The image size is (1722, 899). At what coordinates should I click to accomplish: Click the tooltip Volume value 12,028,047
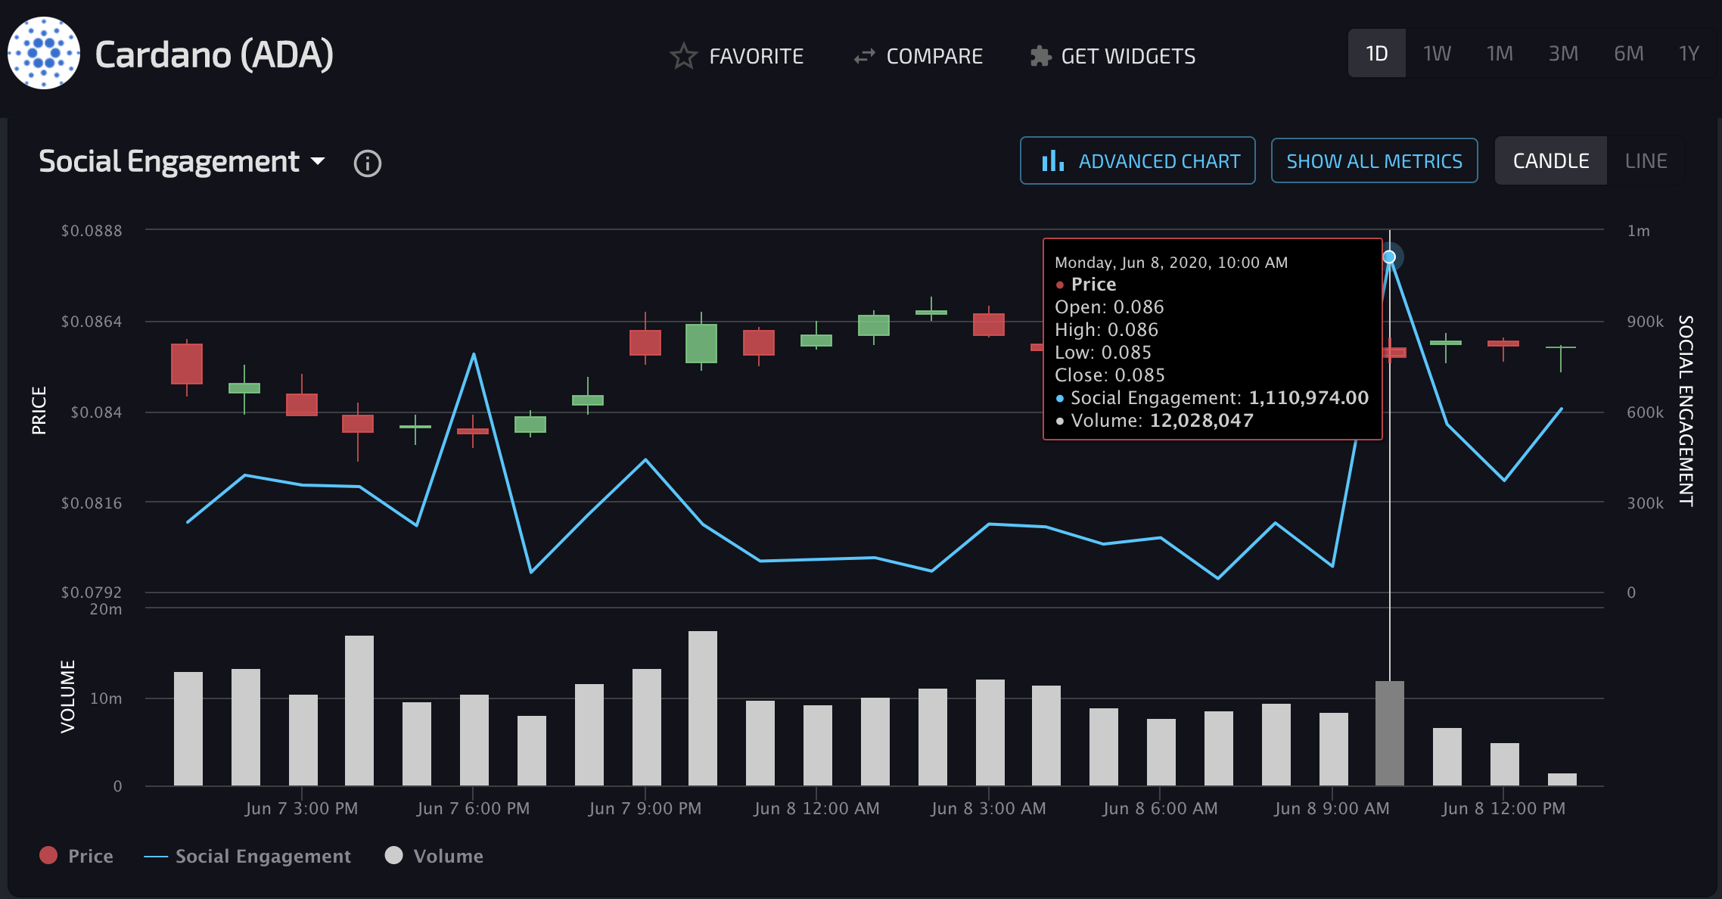[1201, 421]
